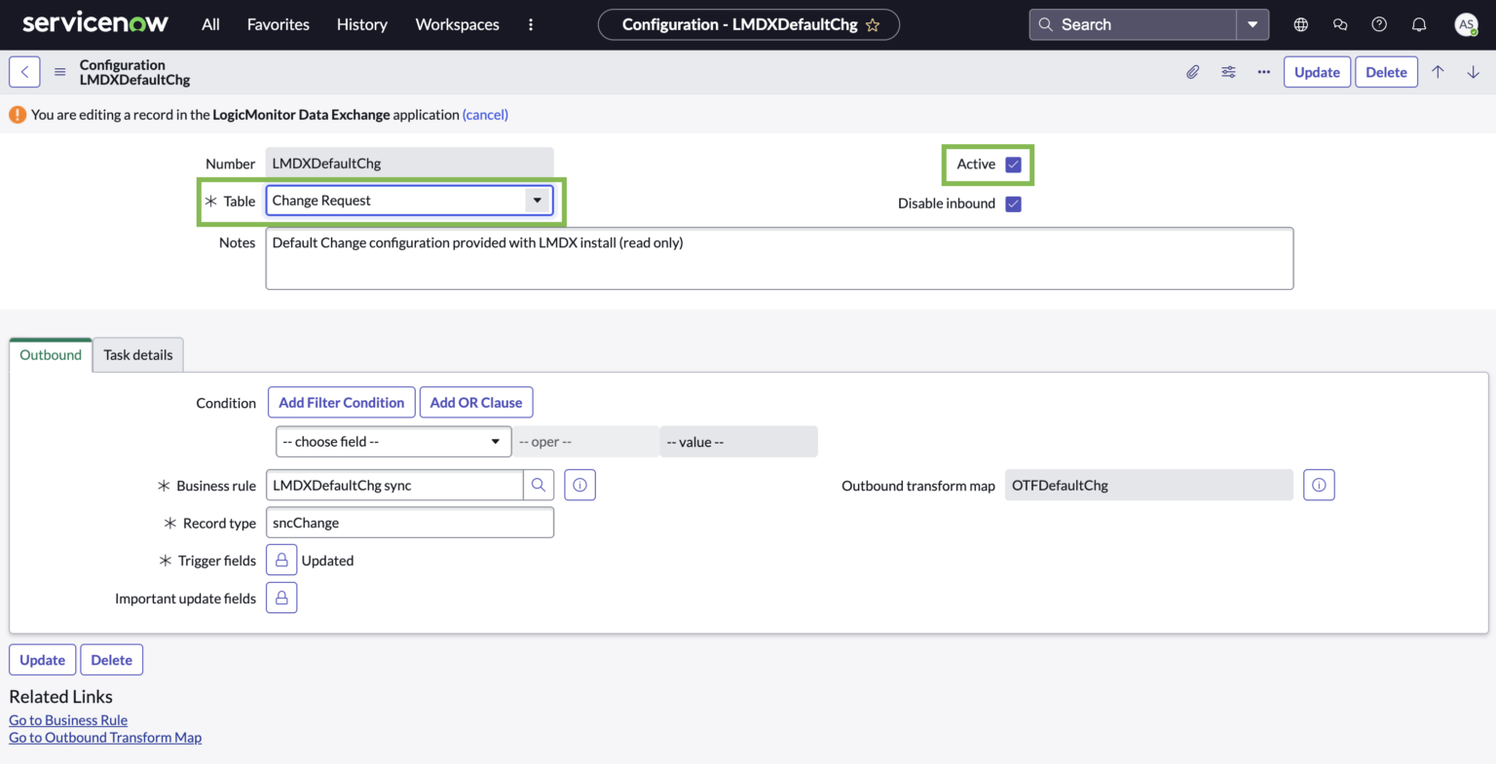Viewport: 1496px width, 764px height.
Task: Click the bottom Delete button
Action: click(112, 660)
